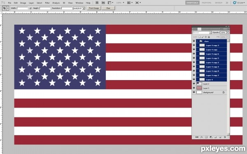This screenshot has height=154, width=247.
Task: Select the Layer 2 thumbnail
Action: coord(199,84)
